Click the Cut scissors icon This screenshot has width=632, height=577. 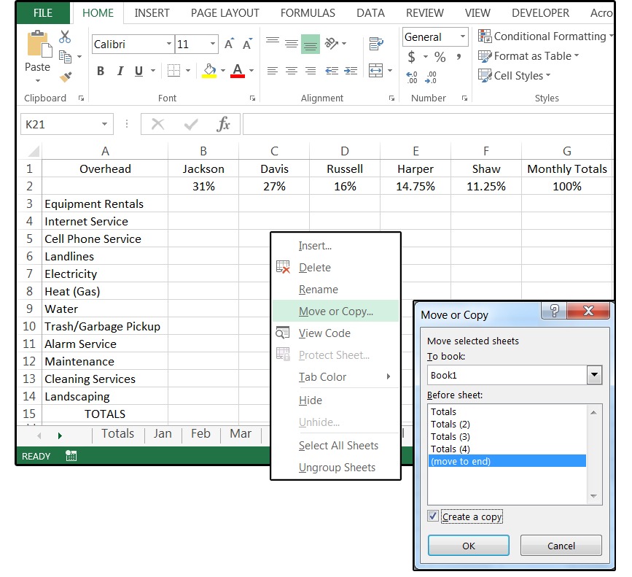coord(64,36)
